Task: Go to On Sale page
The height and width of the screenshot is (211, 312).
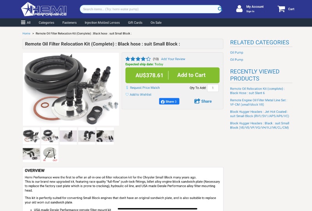Action: (x=156, y=23)
